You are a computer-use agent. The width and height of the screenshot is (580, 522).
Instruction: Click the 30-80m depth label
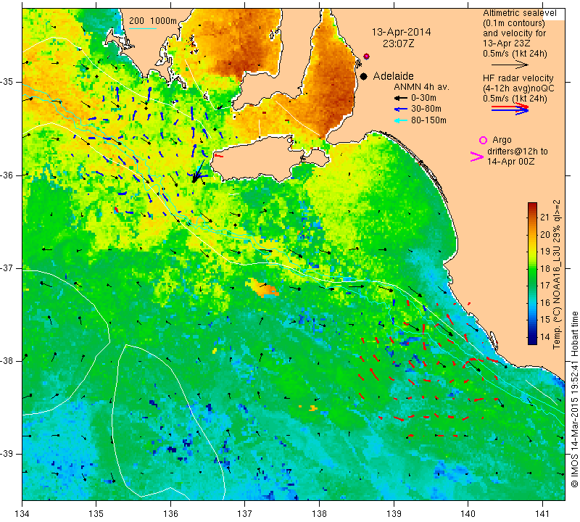tap(426, 109)
